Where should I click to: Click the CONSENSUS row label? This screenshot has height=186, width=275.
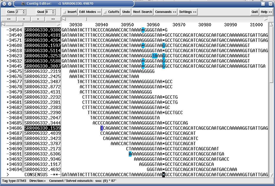click(x=36, y=175)
